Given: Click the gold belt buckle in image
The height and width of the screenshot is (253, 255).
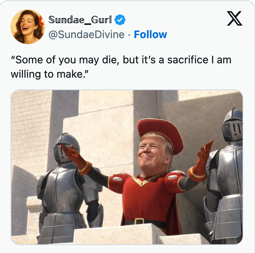Looking at the screenshot, I should [139, 221].
